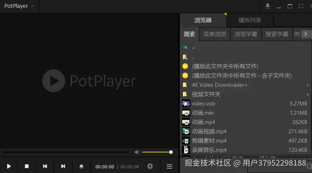Switch to the 浏览器 tab
This screenshot has height=173, width=312.
[203, 20]
